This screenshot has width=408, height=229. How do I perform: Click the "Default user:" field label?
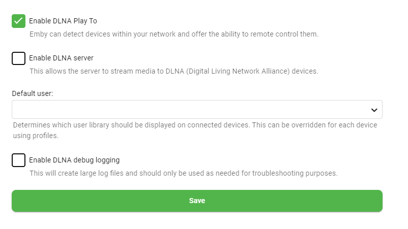(x=33, y=93)
